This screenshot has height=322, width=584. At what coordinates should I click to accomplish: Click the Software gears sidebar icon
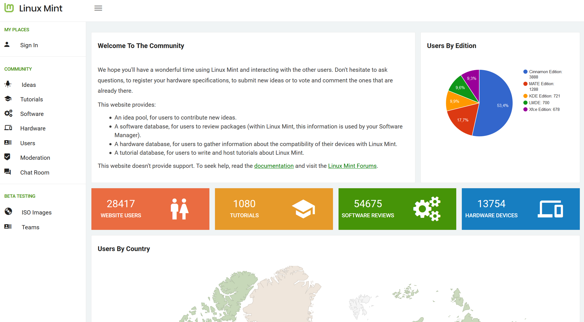8,113
